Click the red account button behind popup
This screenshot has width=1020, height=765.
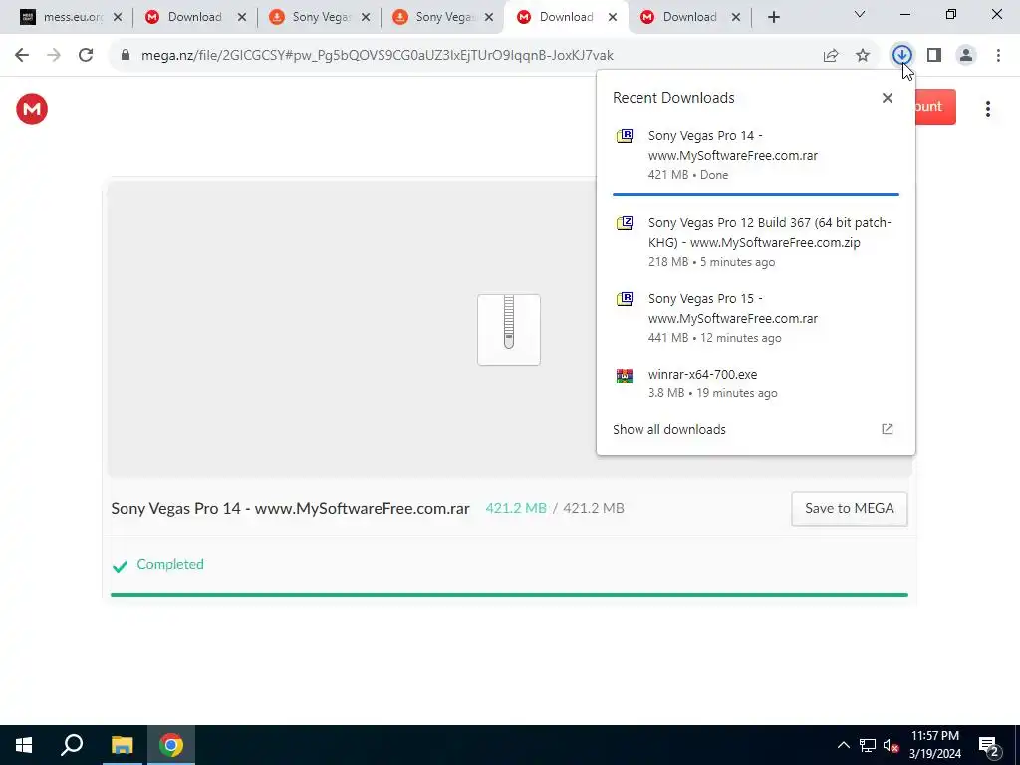pos(935,107)
